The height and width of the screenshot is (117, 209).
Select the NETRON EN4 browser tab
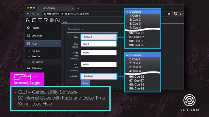pos(56,8)
